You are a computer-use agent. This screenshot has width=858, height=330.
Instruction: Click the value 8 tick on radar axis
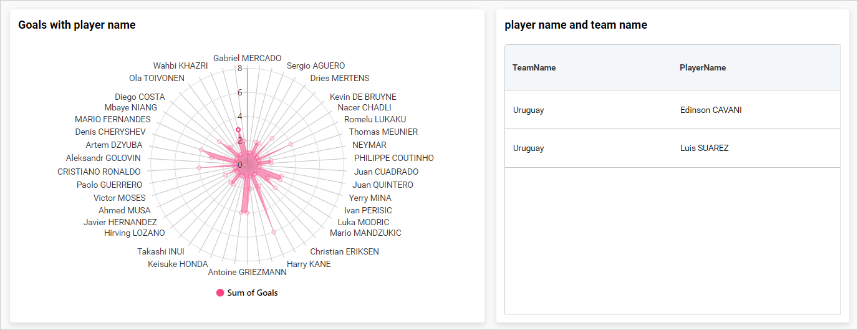coord(239,69)
